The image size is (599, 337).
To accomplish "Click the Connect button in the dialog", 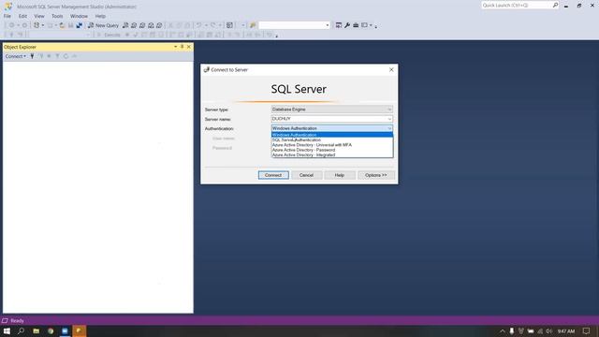I will point(273,175).
